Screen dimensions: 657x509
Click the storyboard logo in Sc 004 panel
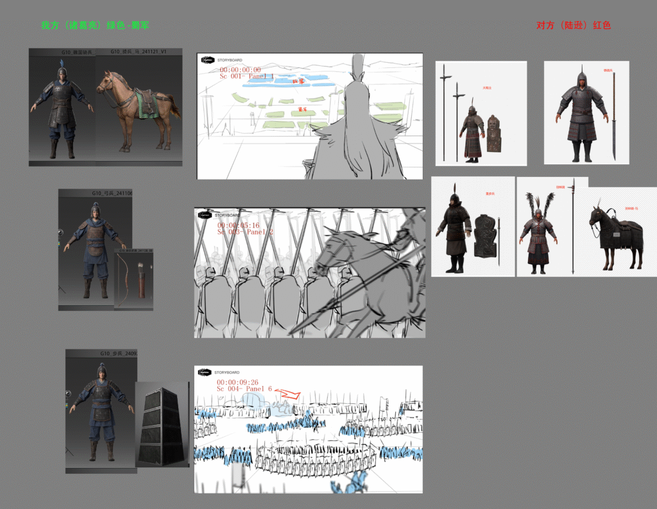point(205,372)
